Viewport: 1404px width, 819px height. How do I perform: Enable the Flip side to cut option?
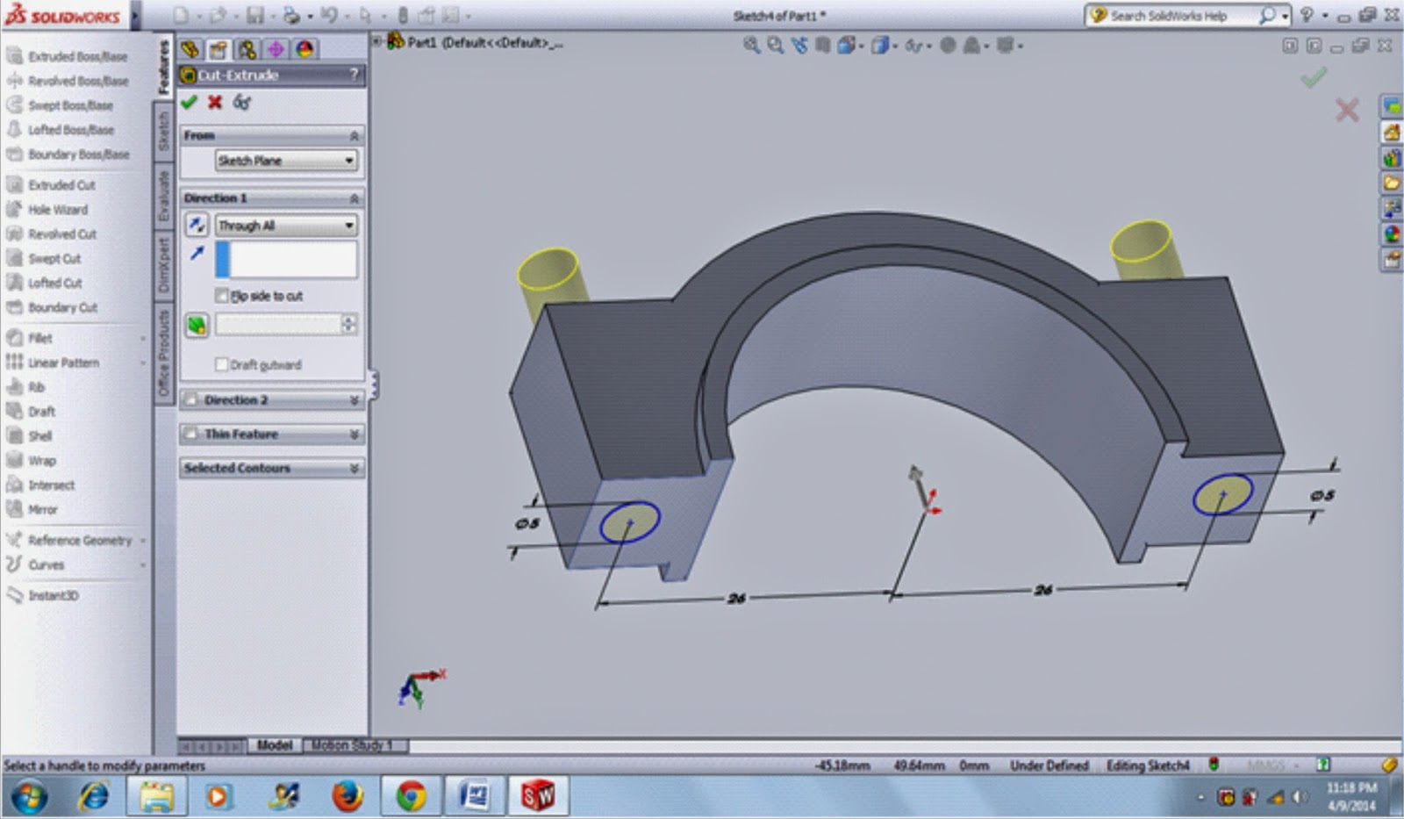click(222, 296)
